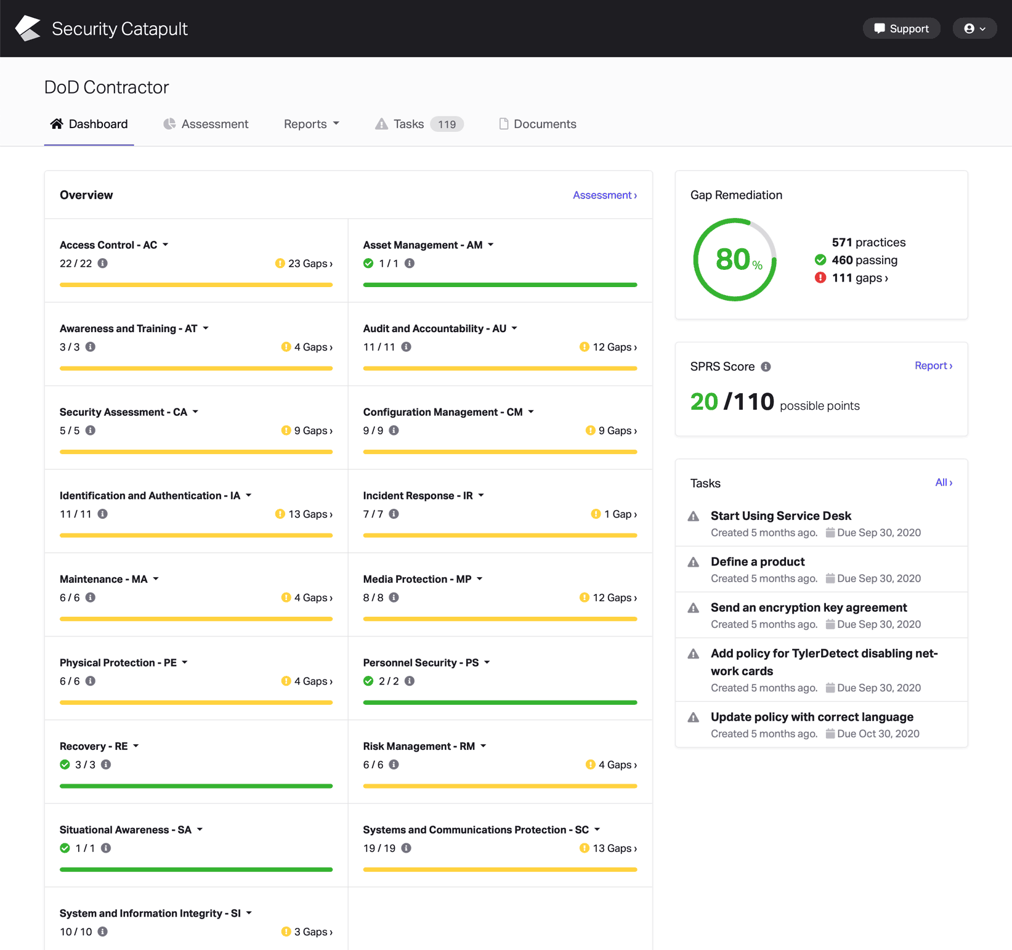Click warning icon on Update policy with correct language
Image resolution: width=1012 pixels, height=950 pixels.
click(694, 717)
